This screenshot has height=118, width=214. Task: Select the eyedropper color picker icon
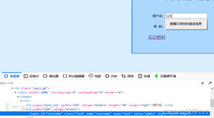(210, 83)
